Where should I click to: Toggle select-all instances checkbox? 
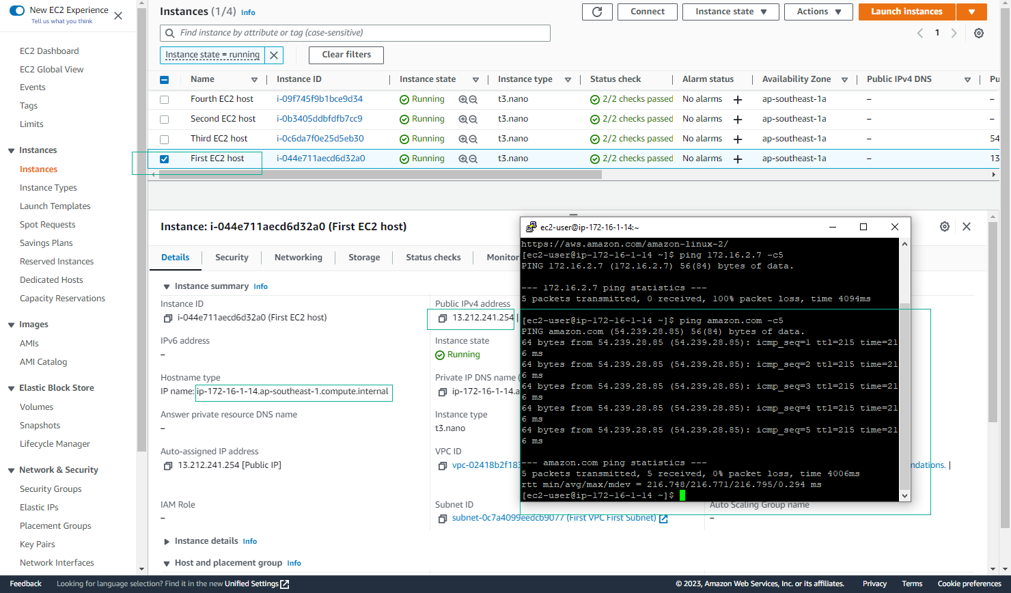pos(164,80)
